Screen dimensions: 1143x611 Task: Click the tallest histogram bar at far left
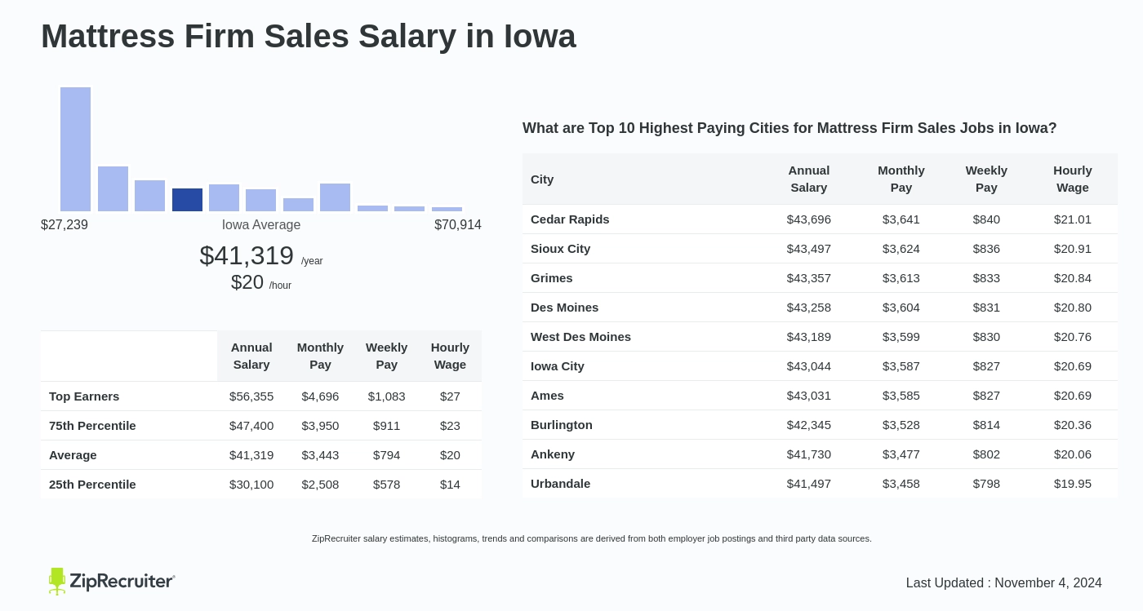coord(75,149)
